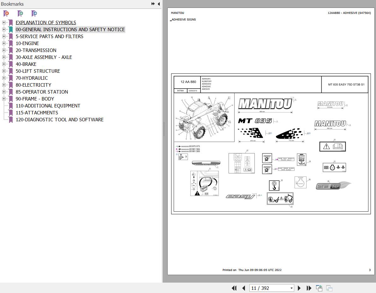
Task: Expand the 20-TRANSMISSION bookmark node
Action: 4,50
